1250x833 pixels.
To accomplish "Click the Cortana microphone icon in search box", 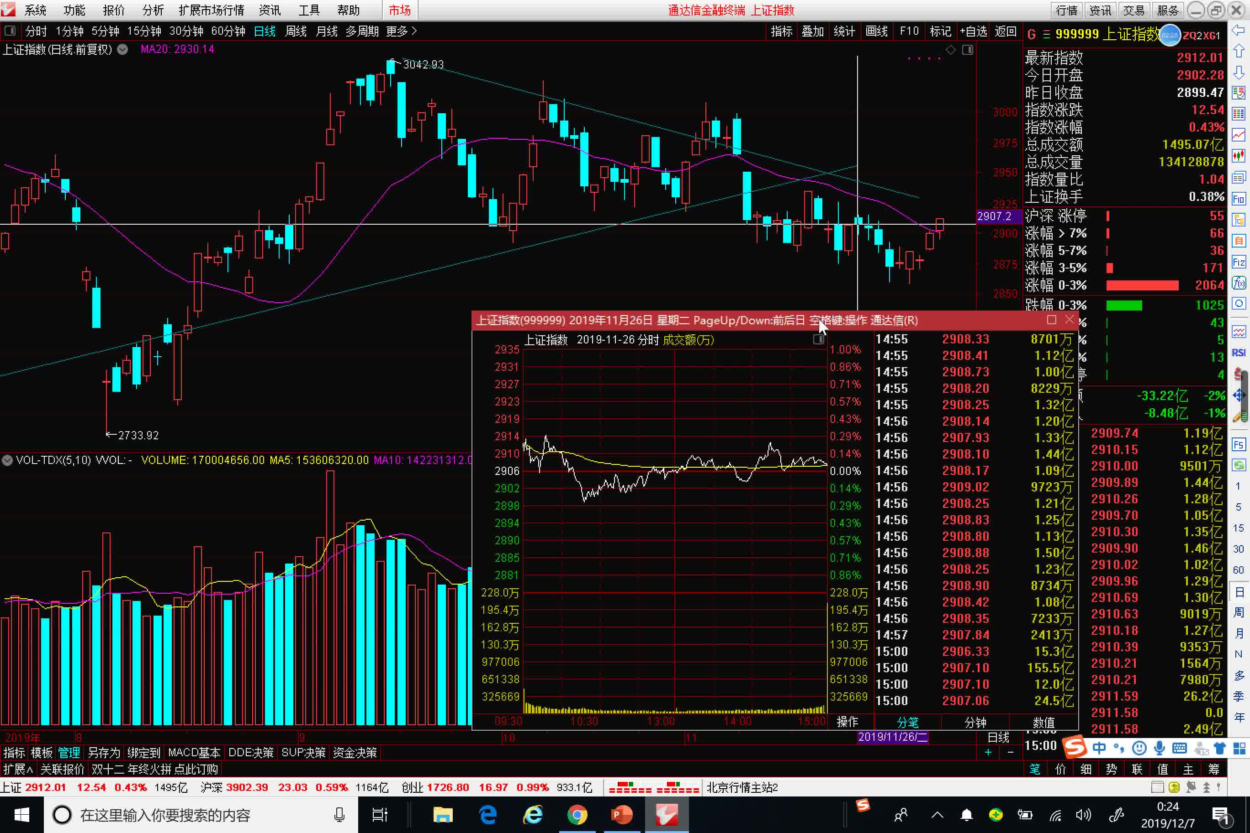I will (x=339, y=814).
